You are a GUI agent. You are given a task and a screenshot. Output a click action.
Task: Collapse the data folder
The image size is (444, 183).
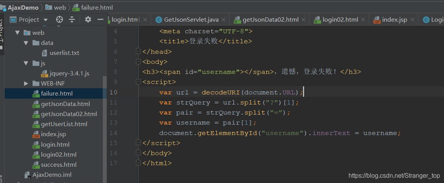pyautogui.click(x=26, y=43)
